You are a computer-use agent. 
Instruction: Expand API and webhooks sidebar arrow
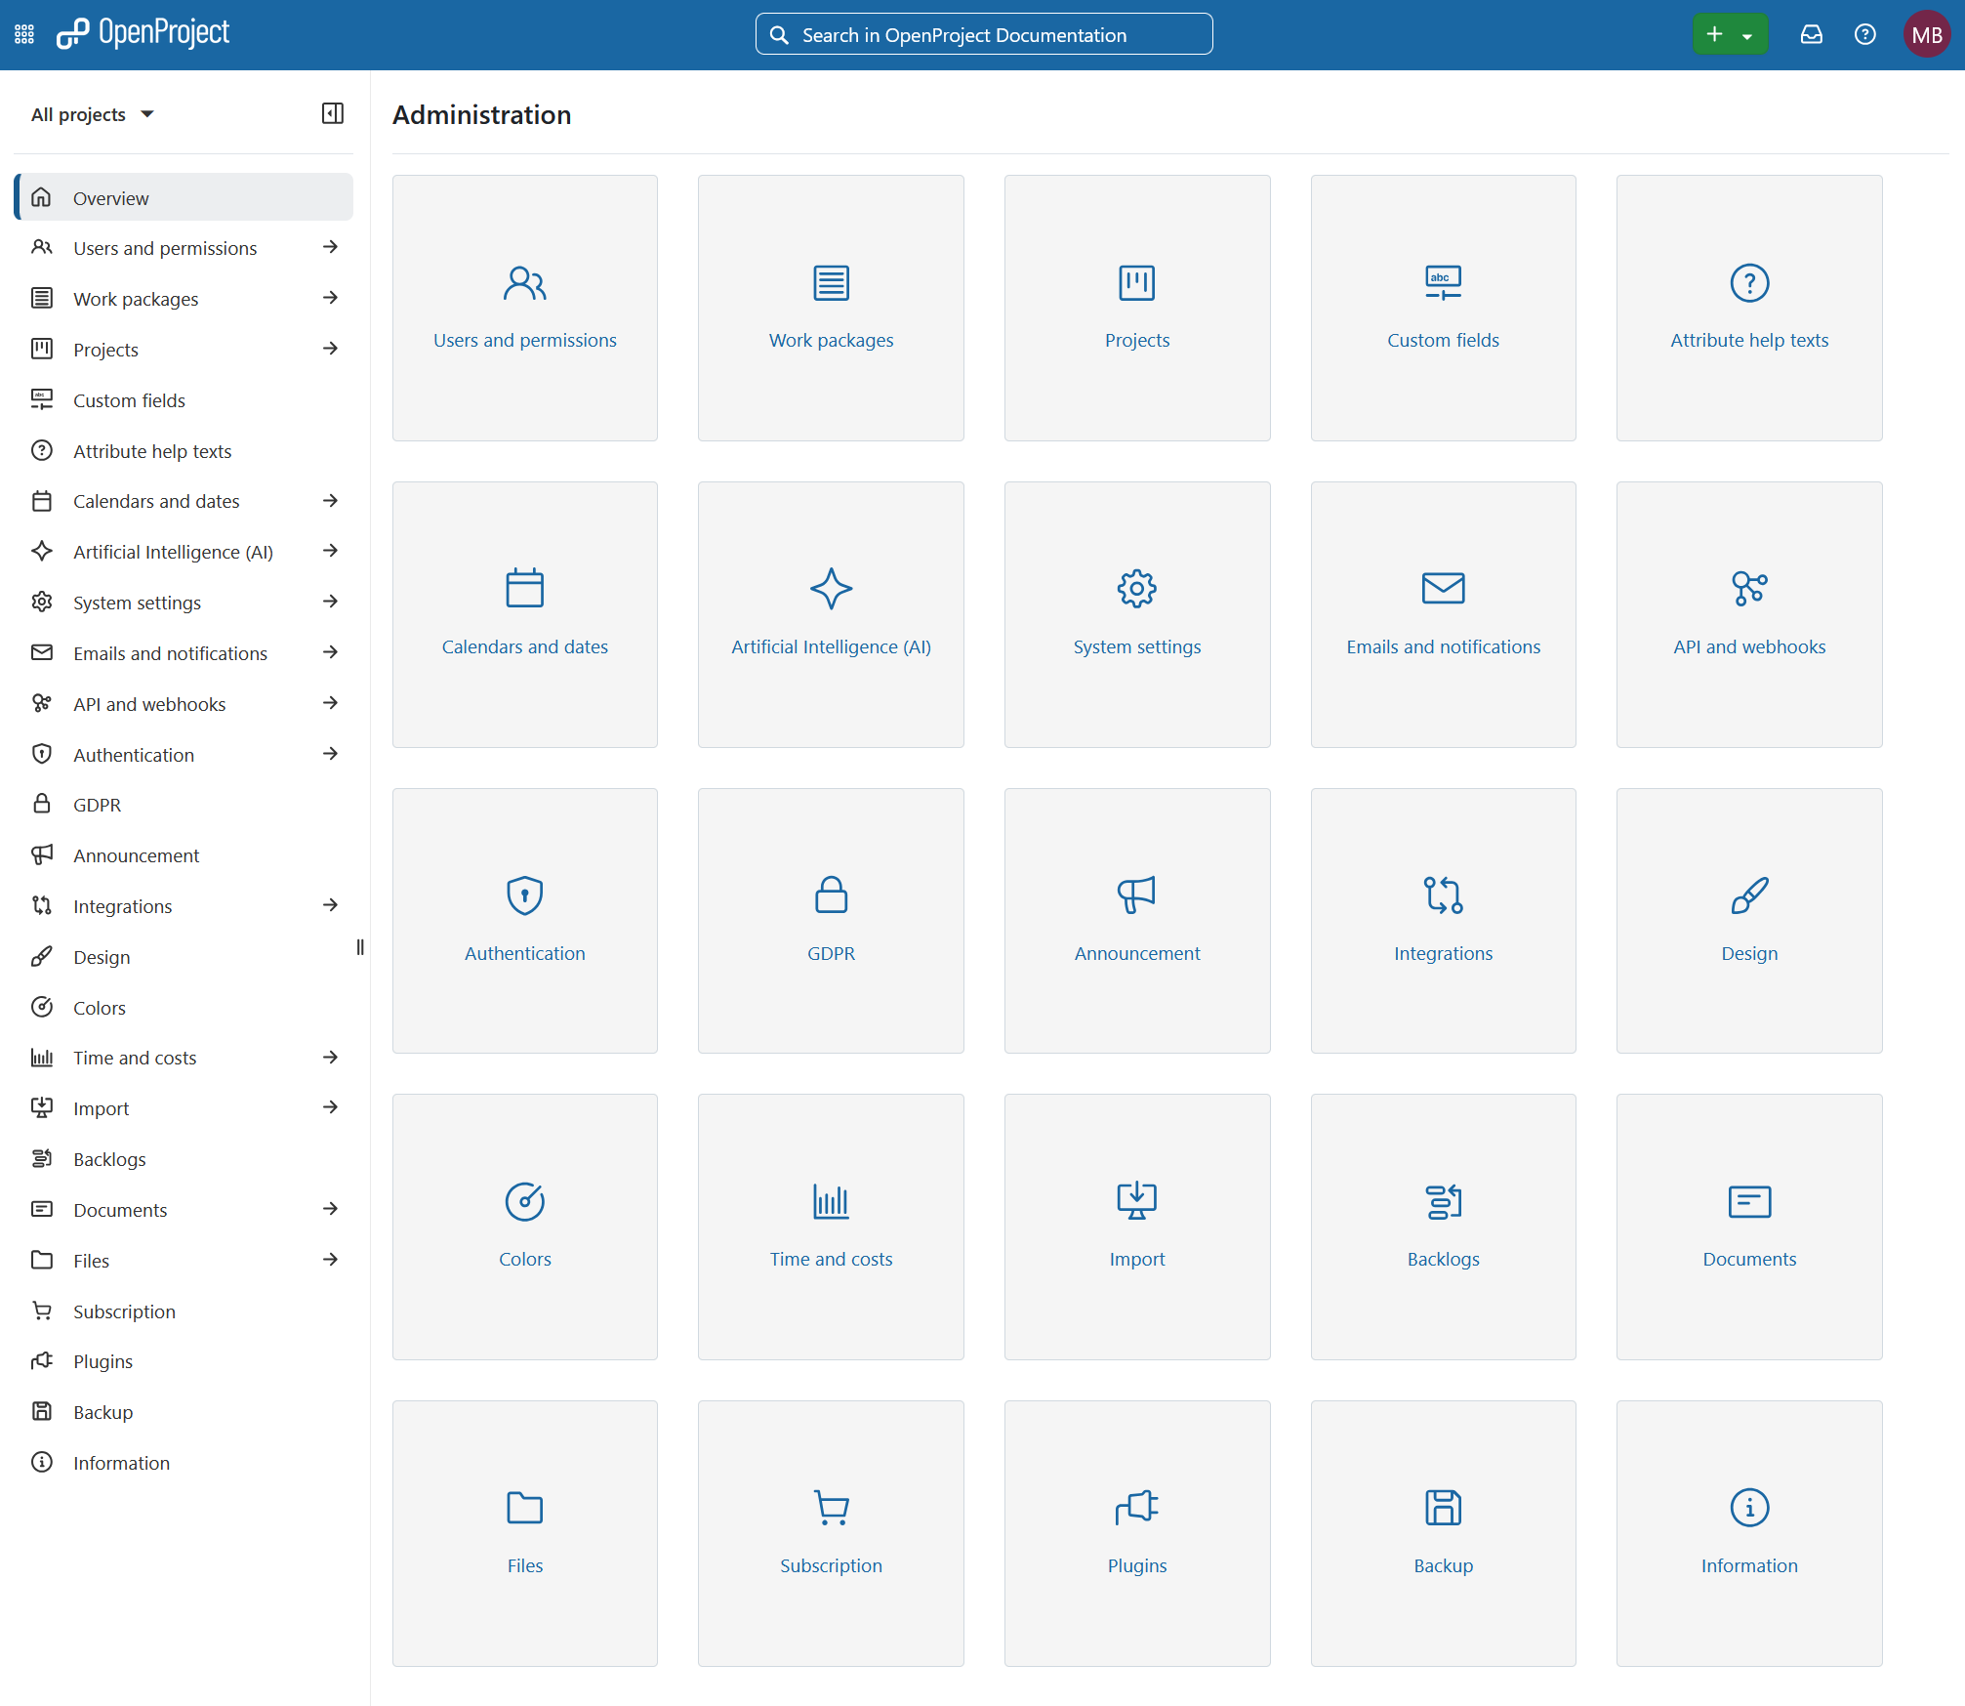(331, 703)
